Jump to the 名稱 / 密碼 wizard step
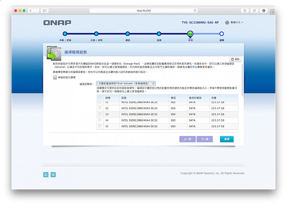This screenshot has width=287, height=206. 65,34
